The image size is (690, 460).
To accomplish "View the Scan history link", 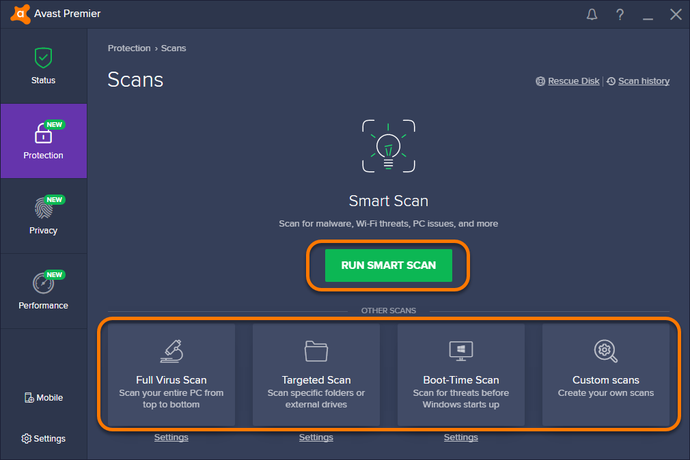I will (643, 81).
